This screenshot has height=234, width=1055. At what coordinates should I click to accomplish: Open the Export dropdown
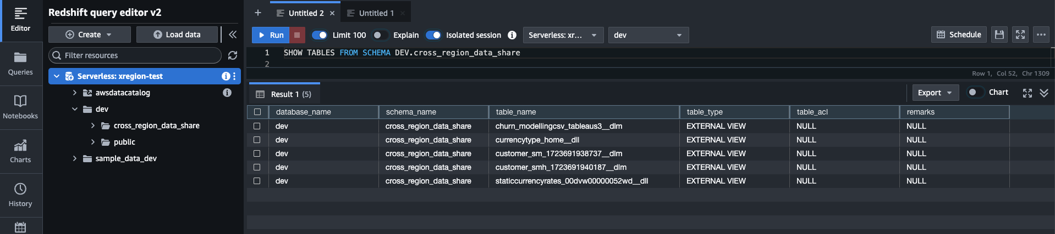[935, 93]
